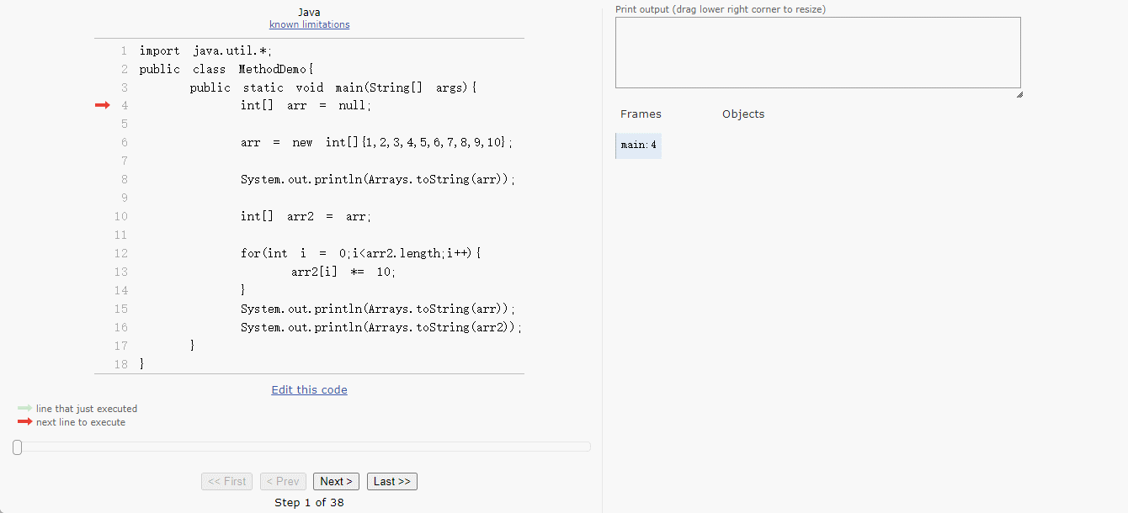The width and height of the screenshot is (1128, 513).
Task: Click the < Prev button
Action: coord(283,482)
